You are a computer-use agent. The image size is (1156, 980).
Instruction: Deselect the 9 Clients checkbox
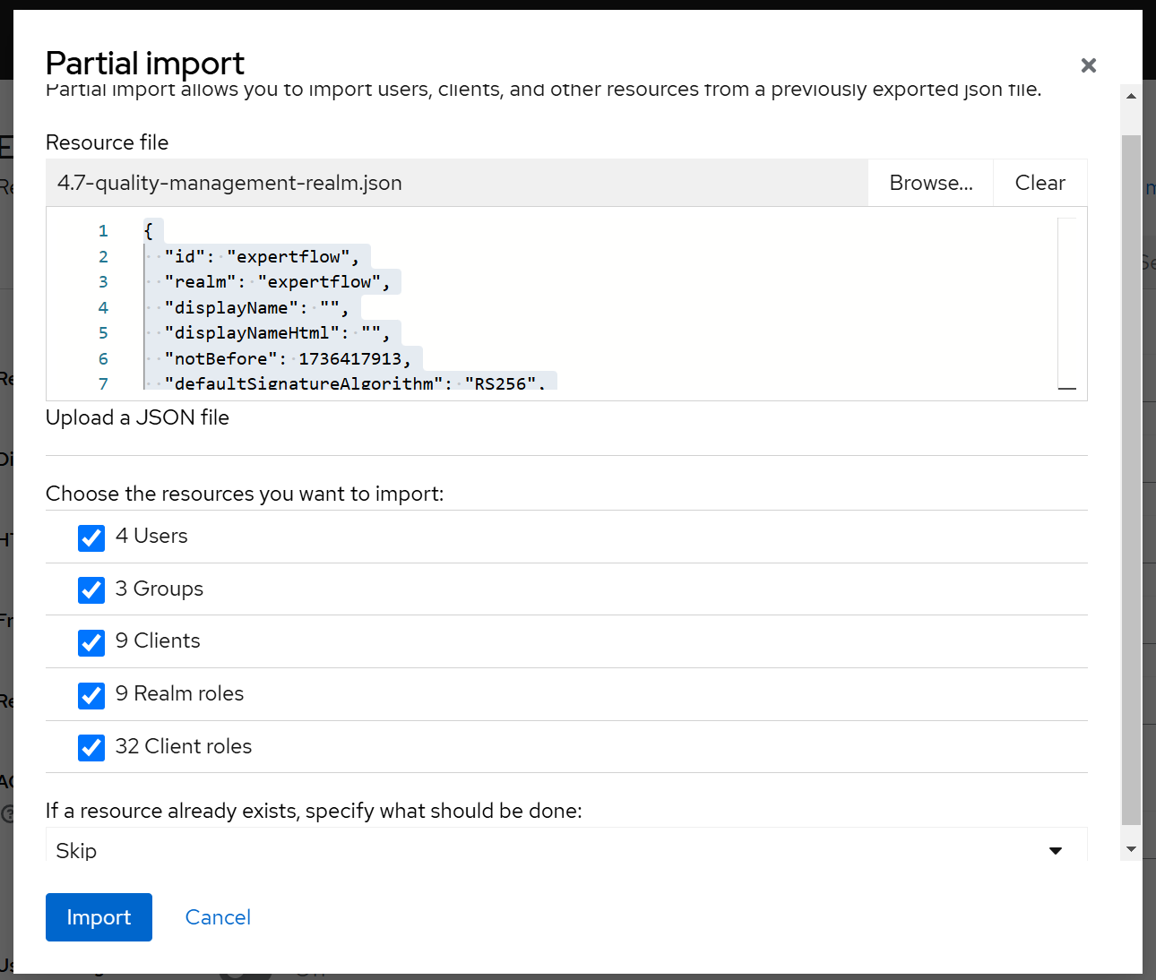click(x=91, y=642)
